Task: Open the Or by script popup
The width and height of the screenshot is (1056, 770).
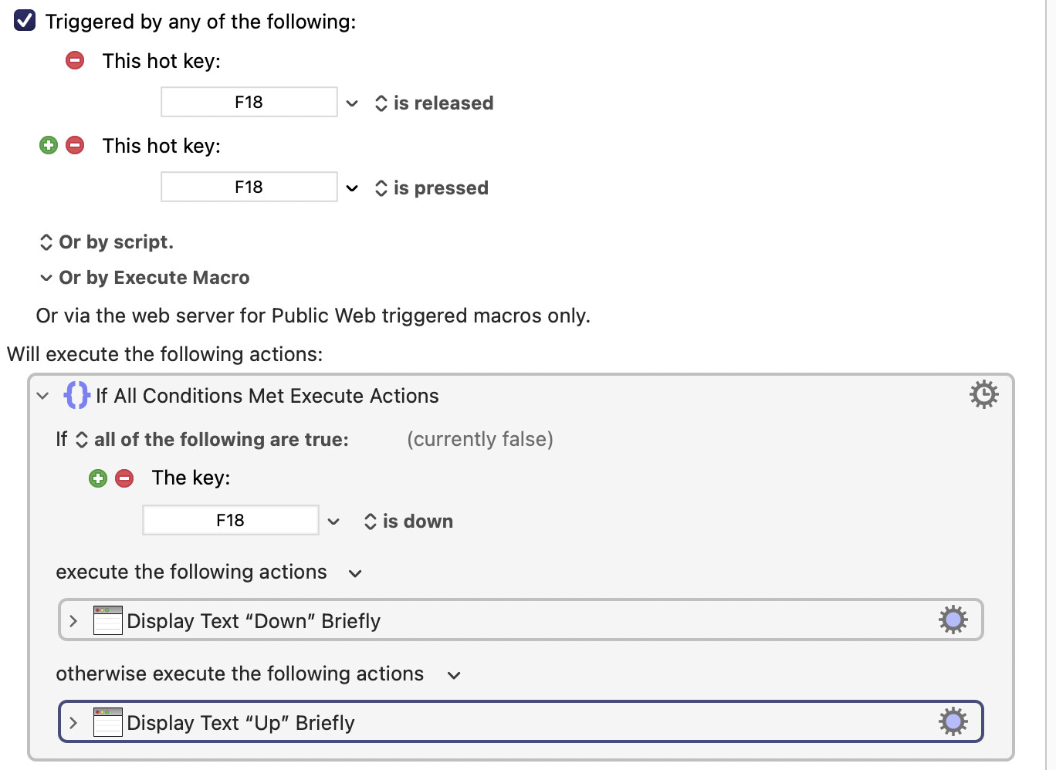Action: [x=107, y=242]
